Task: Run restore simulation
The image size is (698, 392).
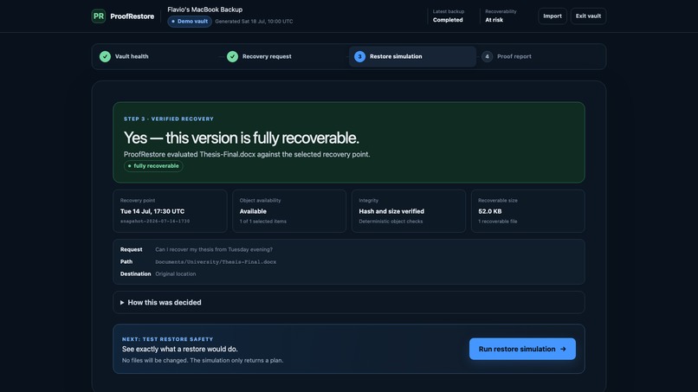Action: pos(522,350)
